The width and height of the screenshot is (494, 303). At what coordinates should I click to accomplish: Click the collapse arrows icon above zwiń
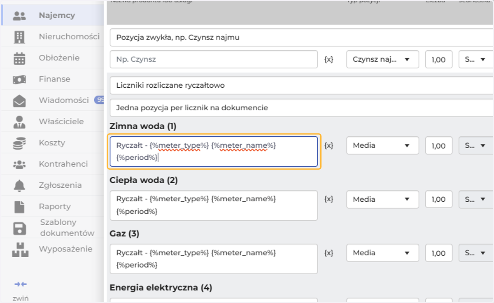20,284
